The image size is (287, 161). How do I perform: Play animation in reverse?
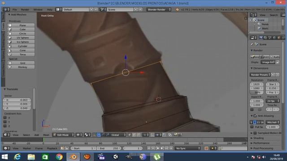(157, 148)
